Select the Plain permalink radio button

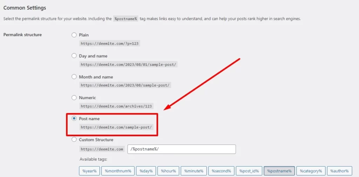pyautogui.click(x=74, y=35)
